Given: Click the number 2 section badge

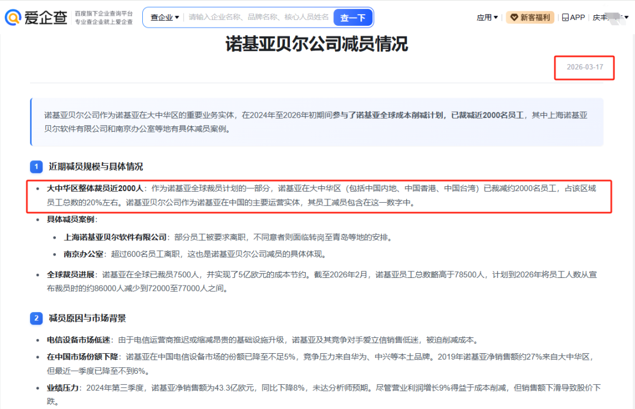Looking at the screenshot, I should click(36, 319).
